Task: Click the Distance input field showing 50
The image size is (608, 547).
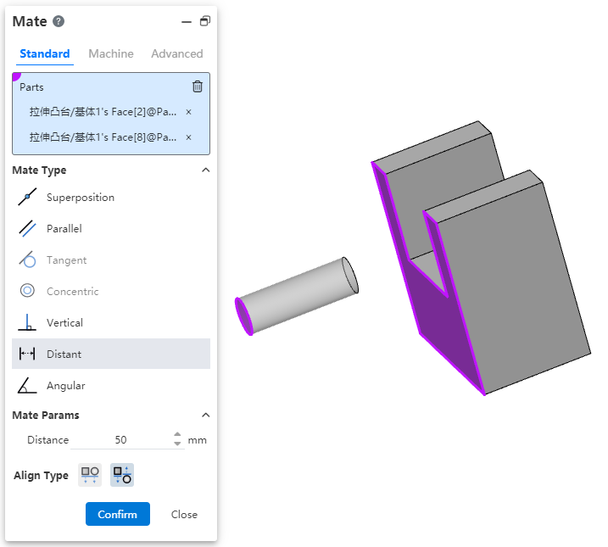Action: (x=121, y=440)
